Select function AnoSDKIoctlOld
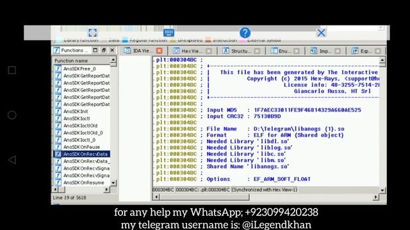 click(x=80, y=125)
